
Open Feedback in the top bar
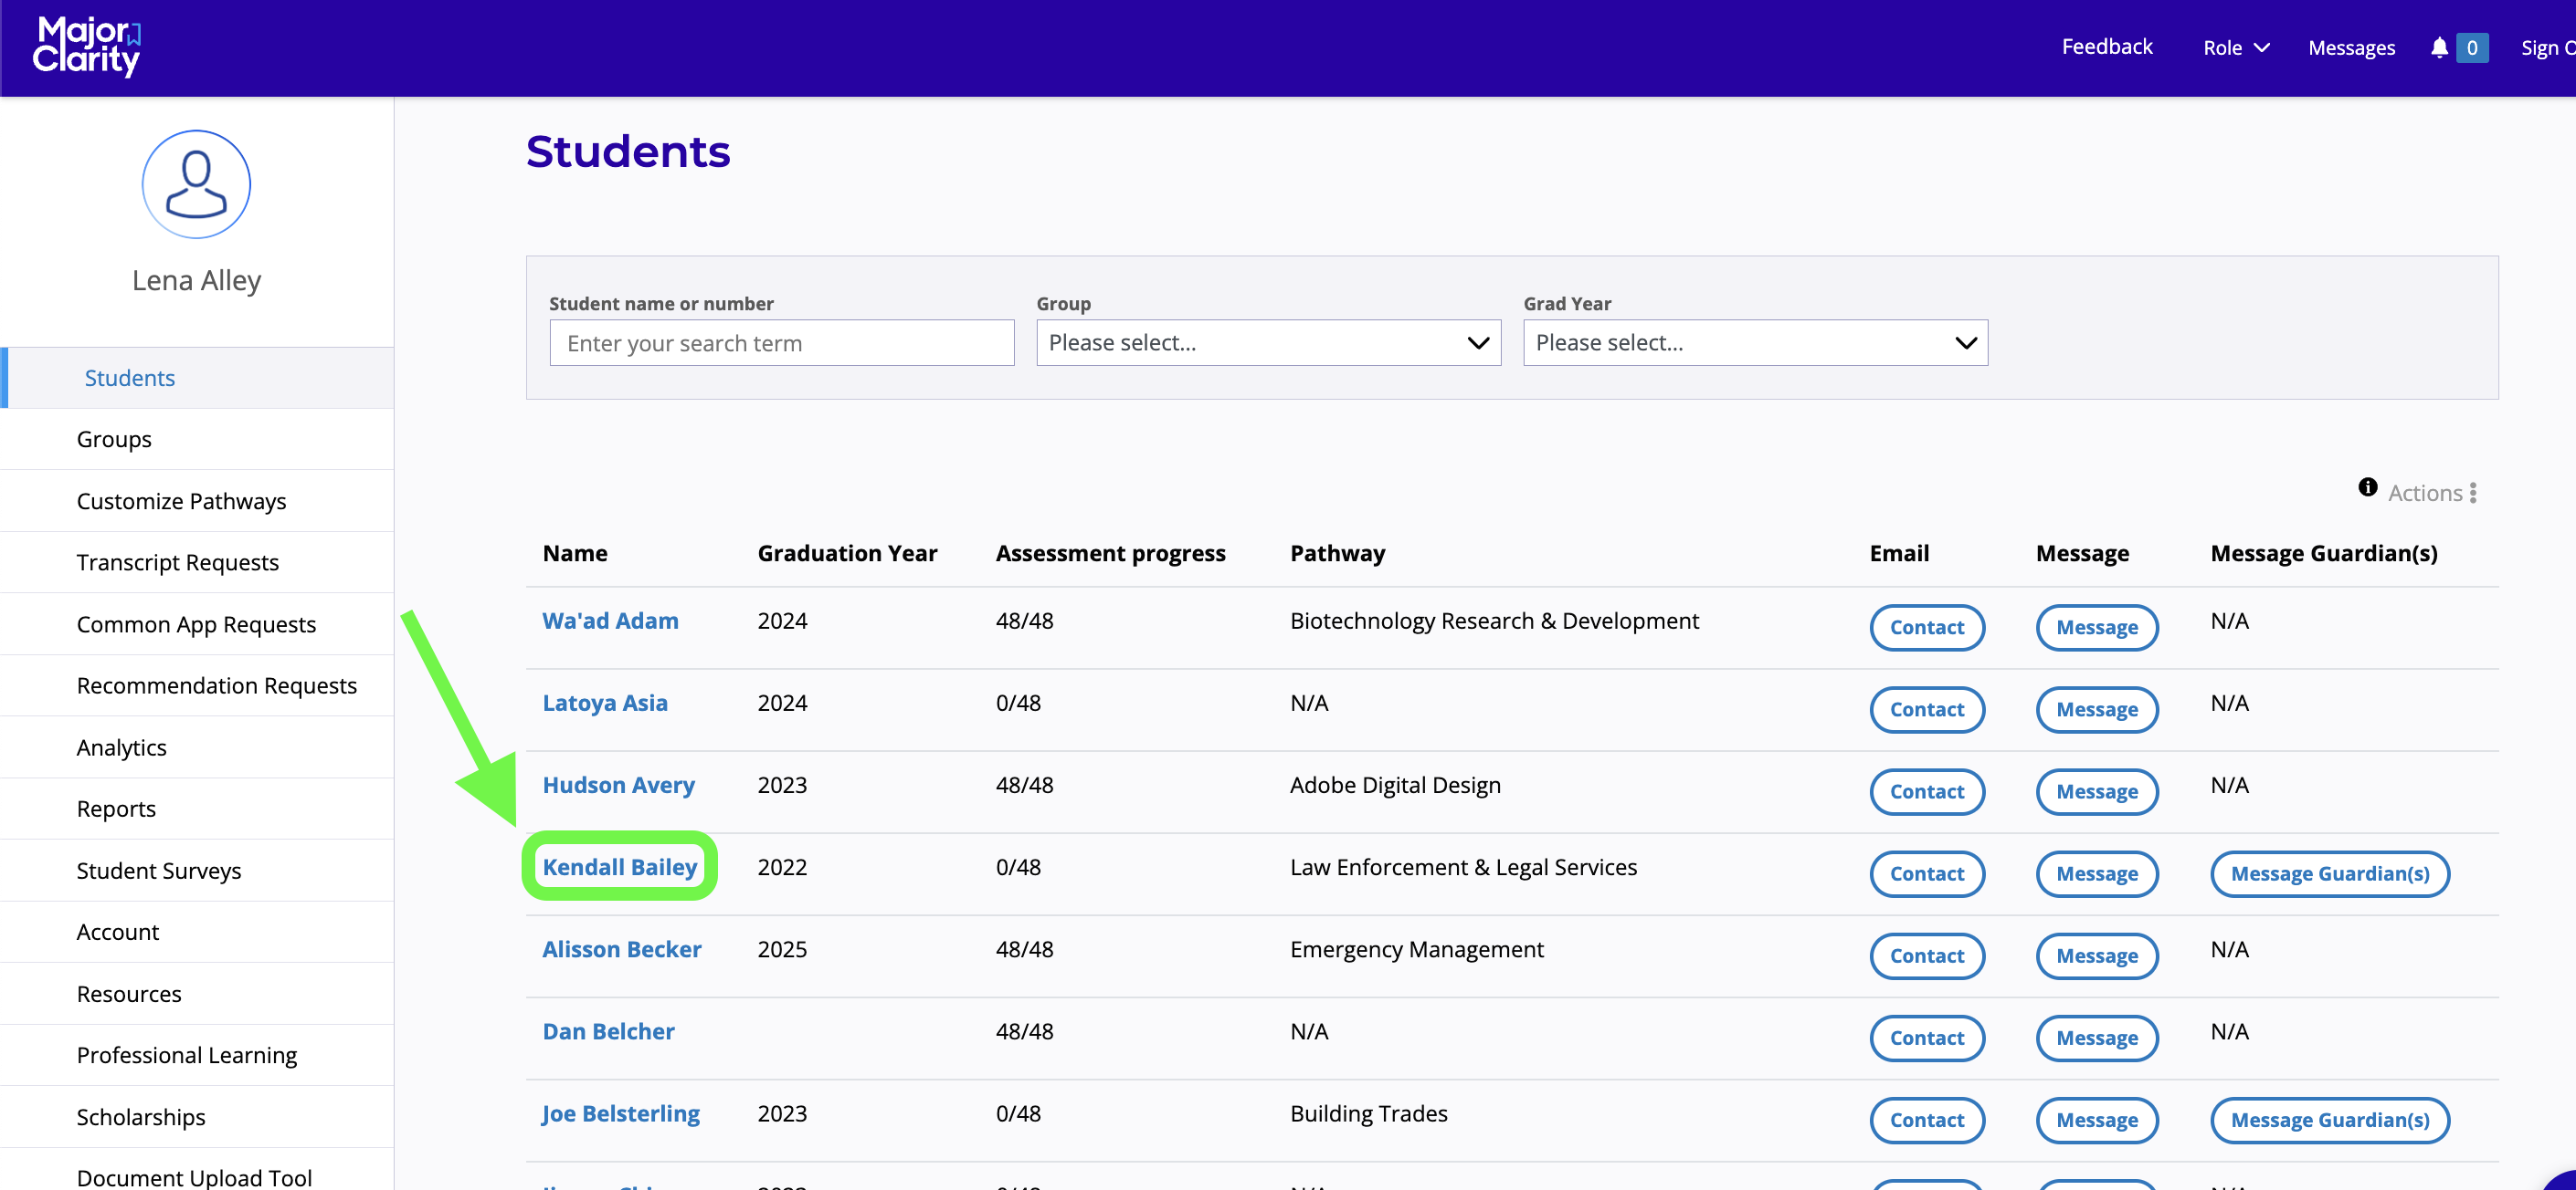(2107, 47)
